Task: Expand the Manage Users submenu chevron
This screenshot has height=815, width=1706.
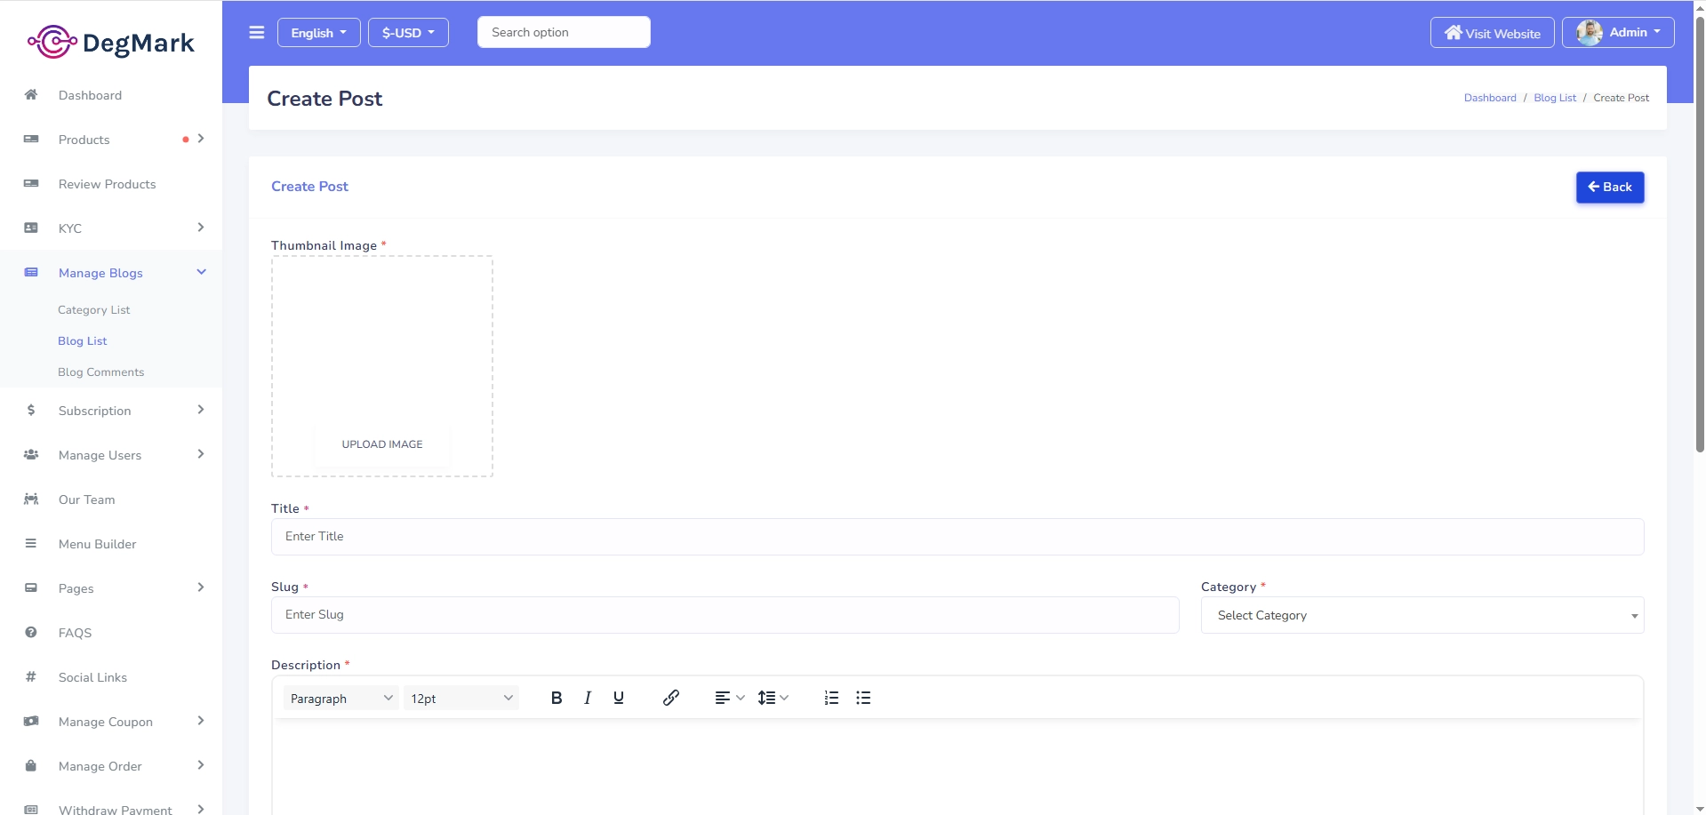Action: [x=201, y=454]
